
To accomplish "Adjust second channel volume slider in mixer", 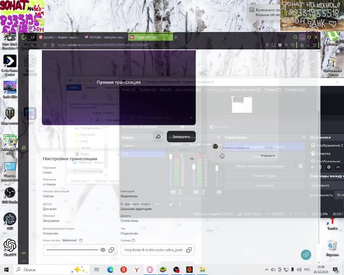I will coord(194,170).
